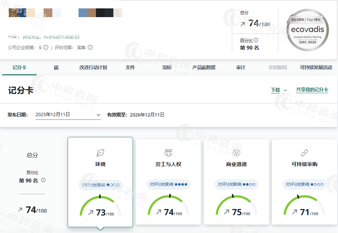Click the 环境 score gauge showing 73

[x=100, y=208]
